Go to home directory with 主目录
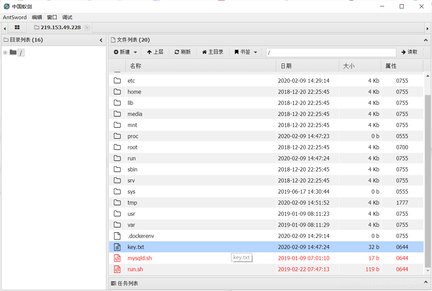 [x=213, y=52]
